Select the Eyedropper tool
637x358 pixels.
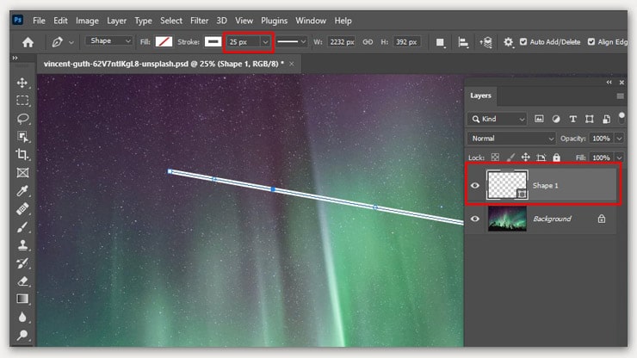(x=22, y=190)
